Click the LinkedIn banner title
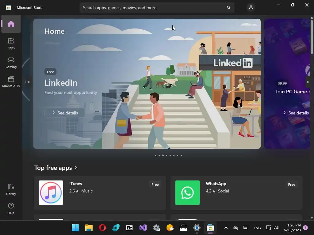Image resolution: width=314 pixels, height=235 pixels. (61, 83)
